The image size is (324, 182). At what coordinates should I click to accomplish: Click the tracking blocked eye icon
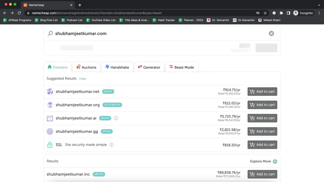(x=258, y=13)
